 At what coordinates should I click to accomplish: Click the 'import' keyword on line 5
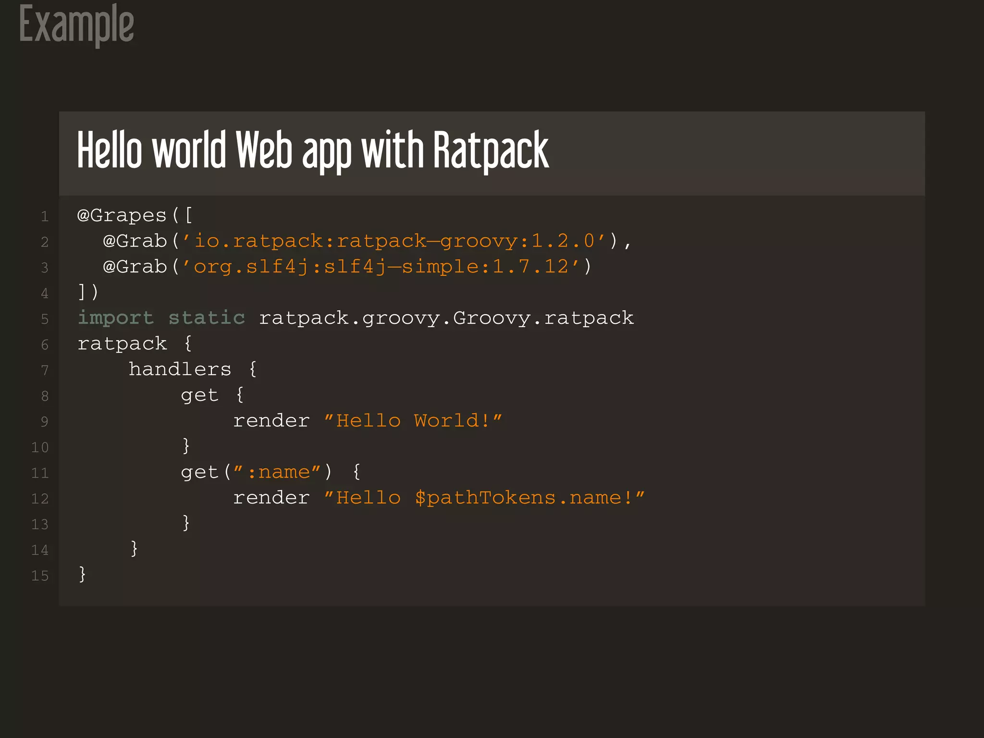[x=116, y=318]
